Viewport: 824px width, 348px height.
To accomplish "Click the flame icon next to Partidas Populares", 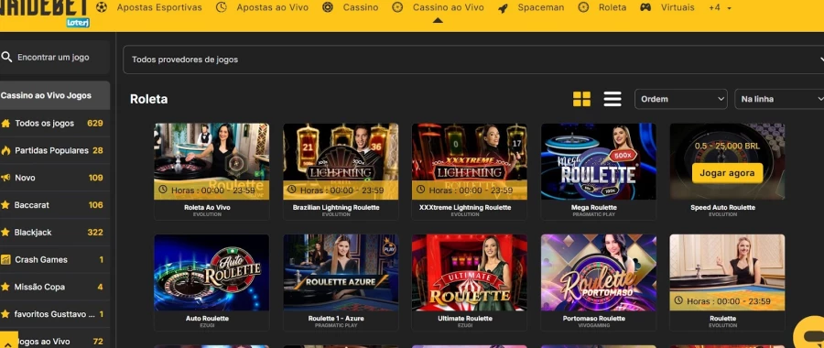I will click(x=5, y=150).
